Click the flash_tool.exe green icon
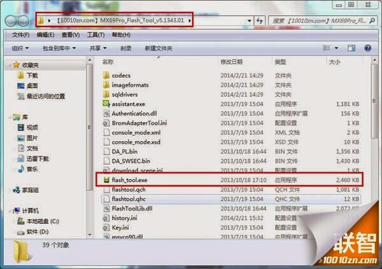This screenshot has height=269, width=382. (106, 180)
